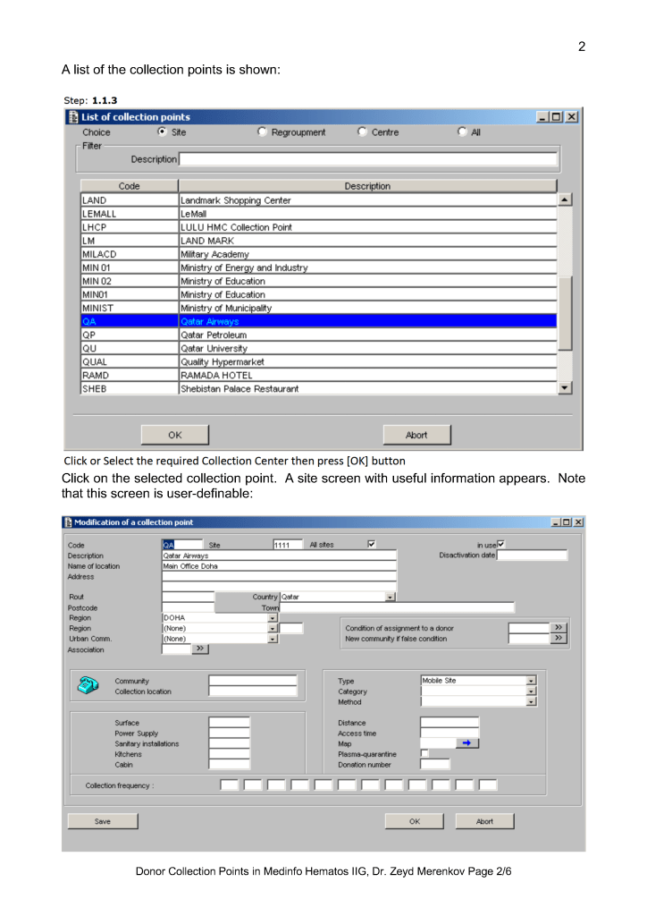
Task: Toggle the All sites checkbox
Action: (x=372, y=543)
